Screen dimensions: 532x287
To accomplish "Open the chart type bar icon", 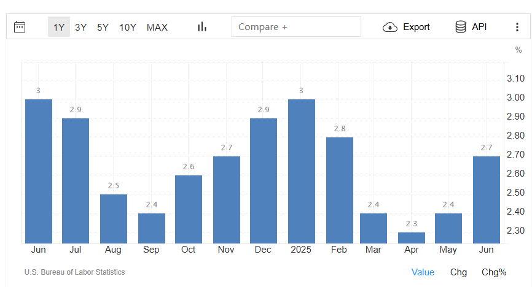I will pos(202,27).
